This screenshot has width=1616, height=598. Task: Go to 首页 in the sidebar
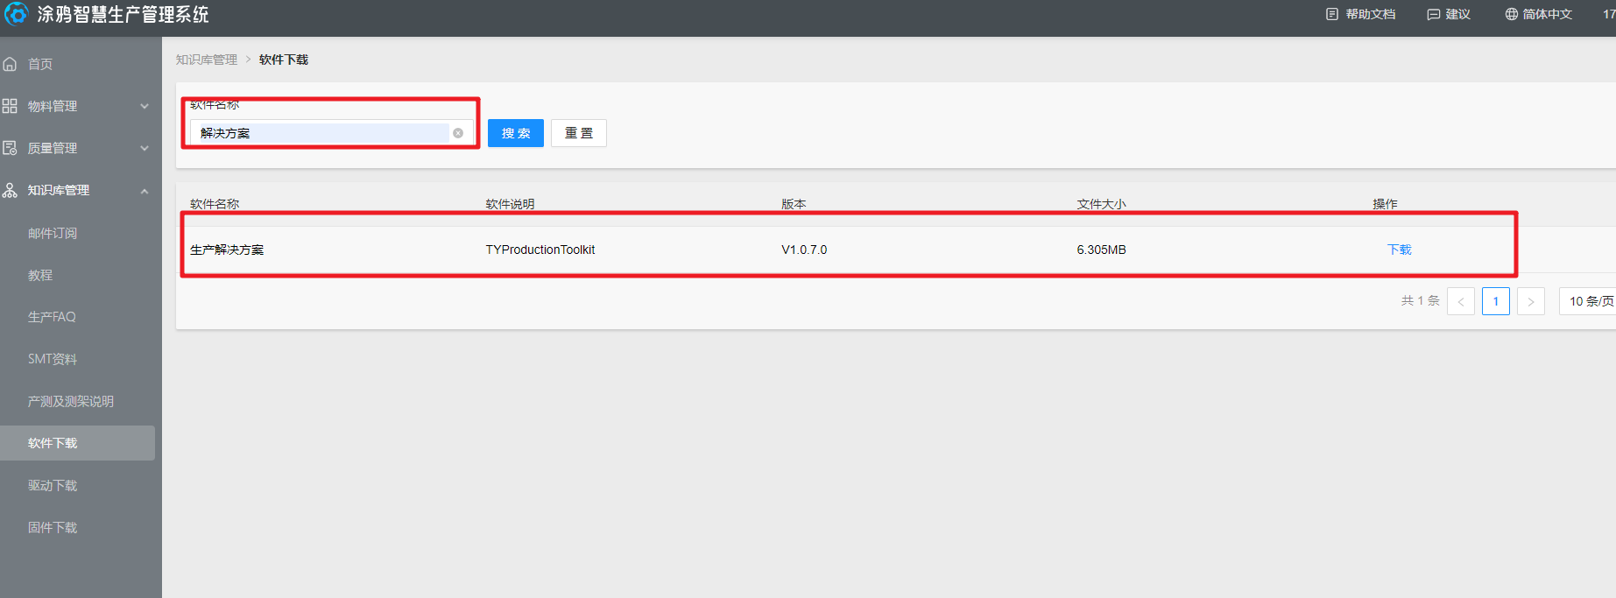40,64
